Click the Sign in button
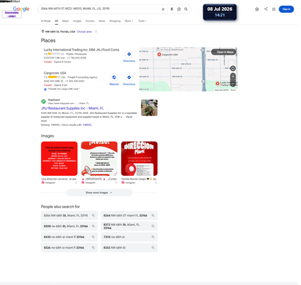 (x=287, y=9)
